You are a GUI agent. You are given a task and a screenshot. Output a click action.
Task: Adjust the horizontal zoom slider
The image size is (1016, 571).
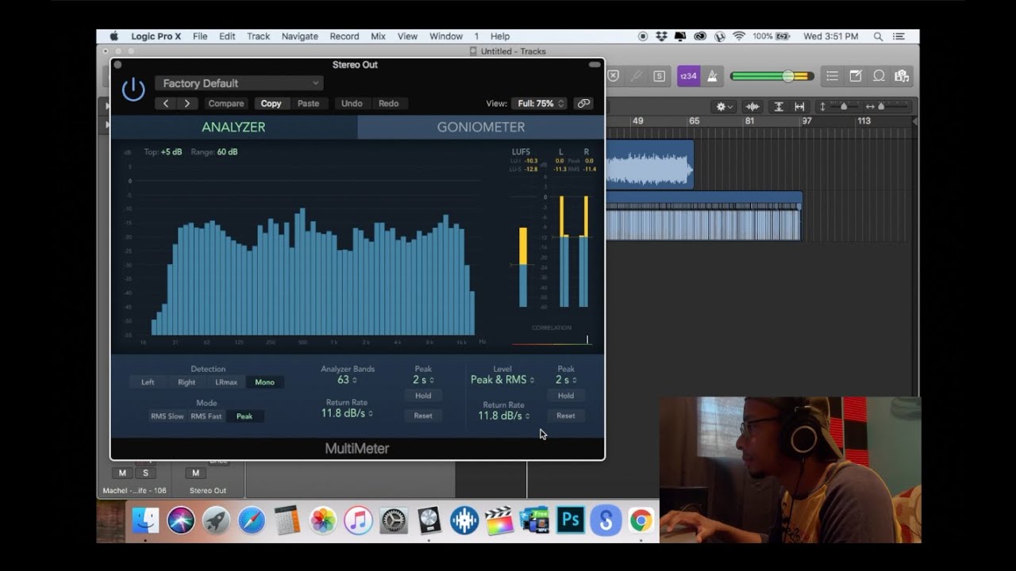[881, 106]
